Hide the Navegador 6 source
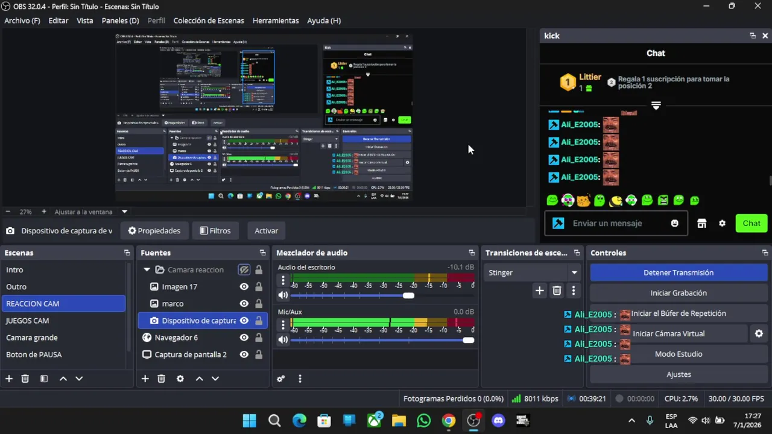This screenshot has width=772, height=434. pos(244,338)
